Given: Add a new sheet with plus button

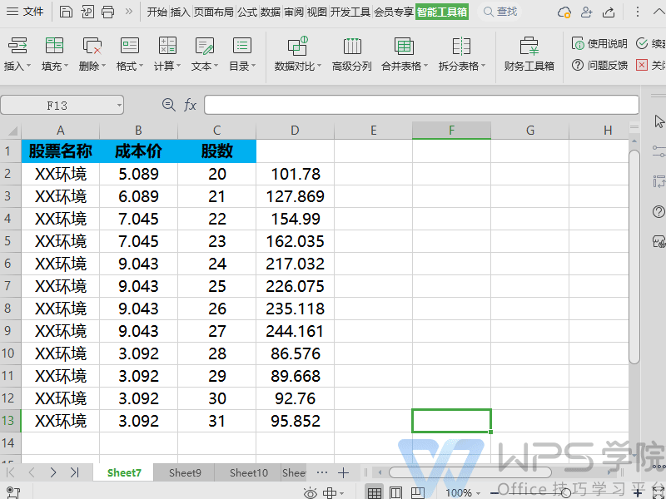Looking at the screenshot, I should coord(343,472).
